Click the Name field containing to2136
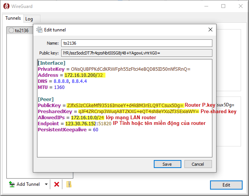This screenshot has width=249, height=196. (137, 43)
